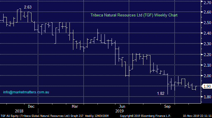
Task: Select the Sep marker on time axis
Action: click(168, 106)
